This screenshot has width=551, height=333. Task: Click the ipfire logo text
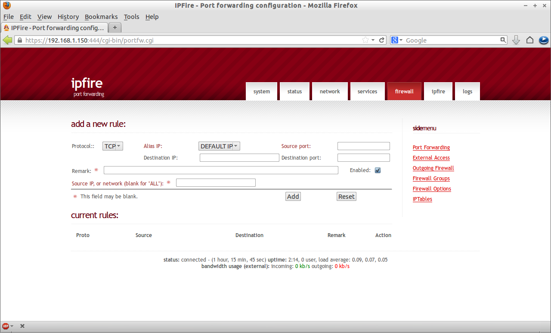click(x=87, y=83)
